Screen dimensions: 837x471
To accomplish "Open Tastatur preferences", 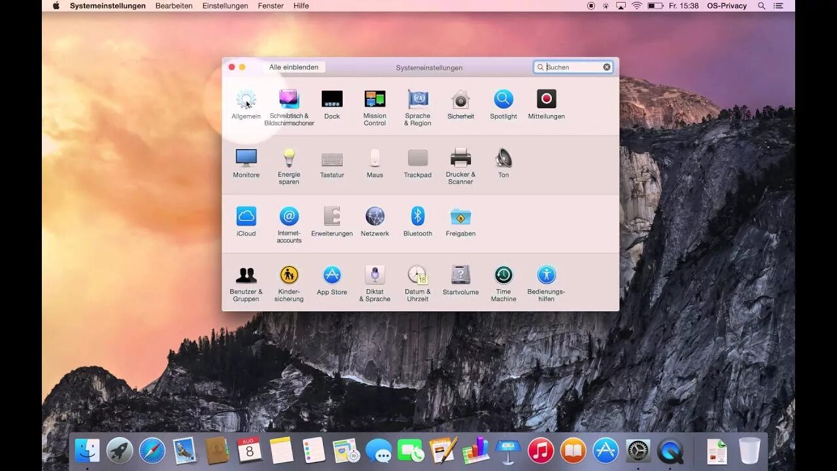I will coord(332,164).
